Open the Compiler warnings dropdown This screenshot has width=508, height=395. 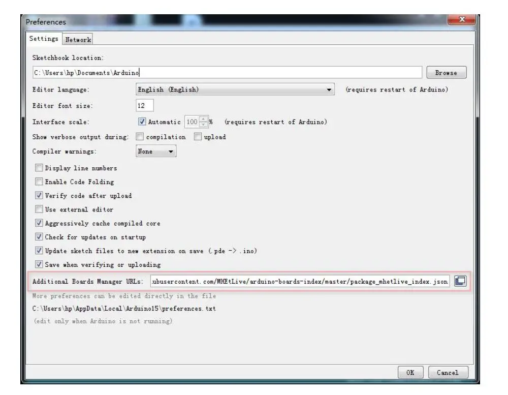pos(156,151)
